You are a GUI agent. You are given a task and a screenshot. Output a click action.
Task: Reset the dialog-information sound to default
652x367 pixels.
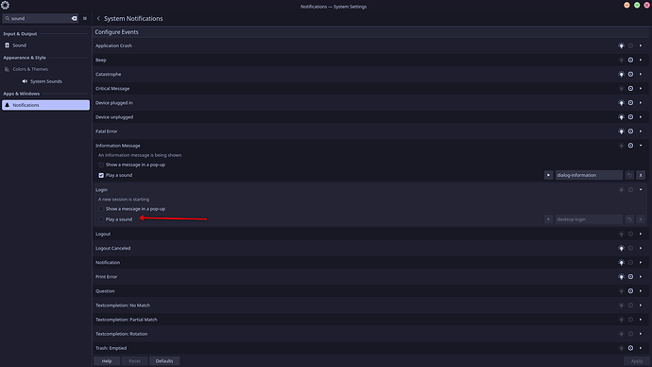(629, 175)
